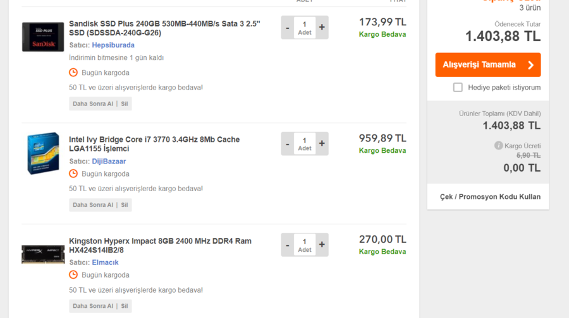Viewport: 569px width, 318px height.
Task: Open the Sandisk SSD product thumbnail
Action: point(43,37)
